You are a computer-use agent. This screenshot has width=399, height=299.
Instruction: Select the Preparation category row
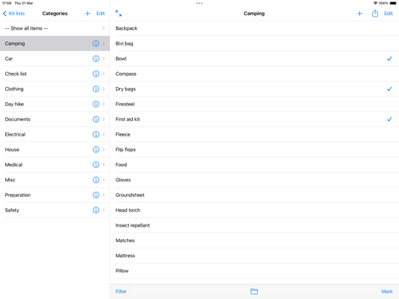pos(55,195)
